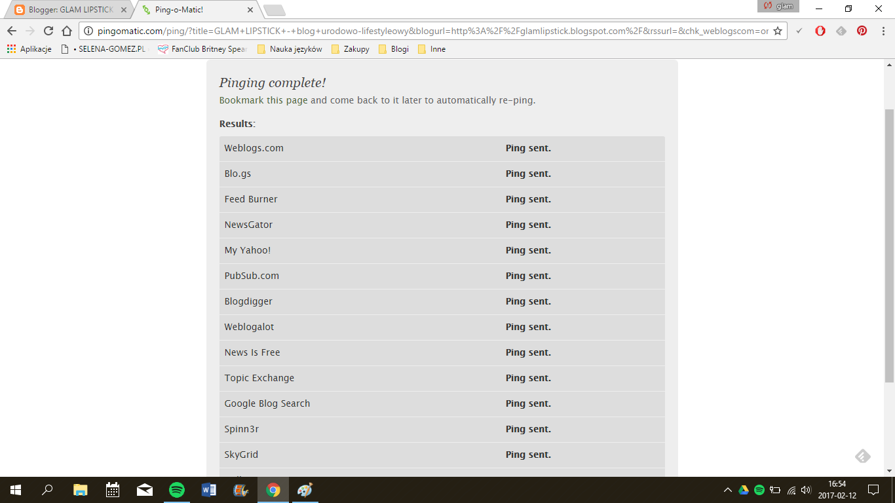This screenshot has width=895, height=503.
Task: Show hidden system tray icons
Action: point(728,490)
